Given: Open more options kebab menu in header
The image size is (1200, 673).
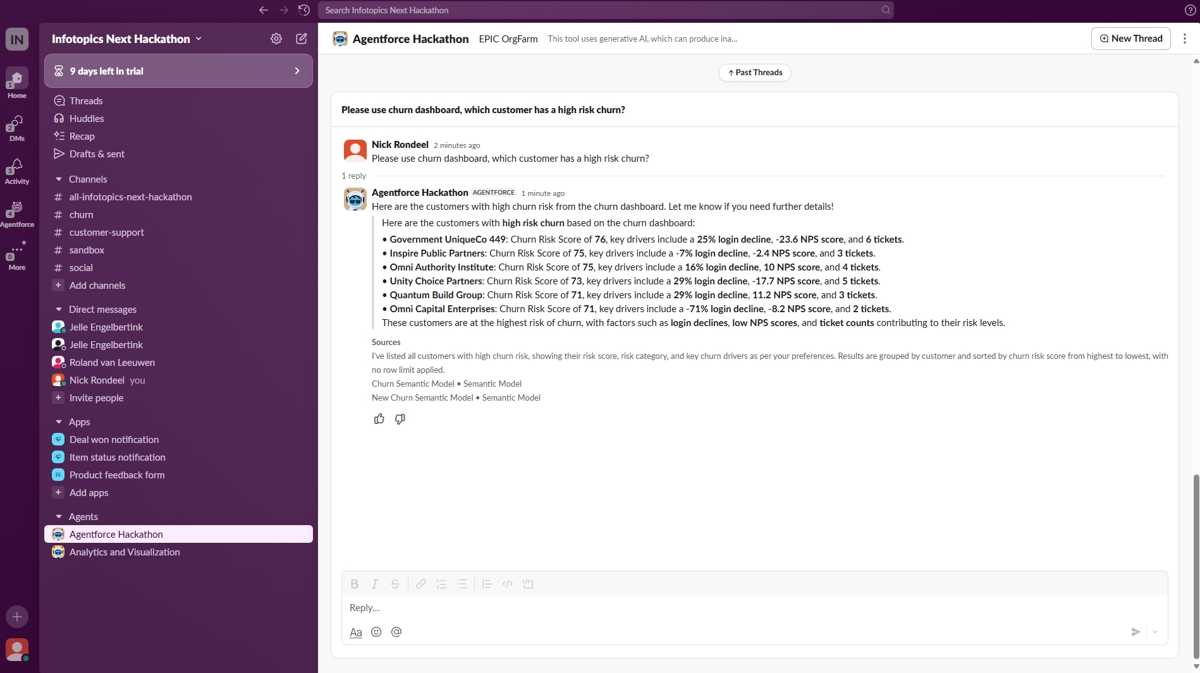Looking at the screenshot, I should (x=1185, y=39).
